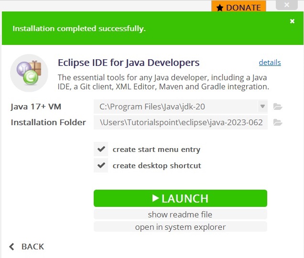
Task: Expand the Java 17+ VM dropdown
Action: coord(262,107)
